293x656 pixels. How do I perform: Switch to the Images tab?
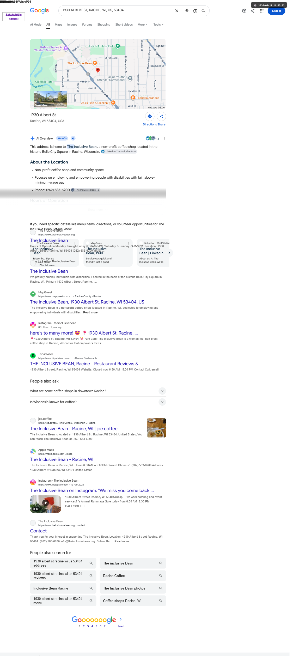pyautogui.click(x=72, y=25)
